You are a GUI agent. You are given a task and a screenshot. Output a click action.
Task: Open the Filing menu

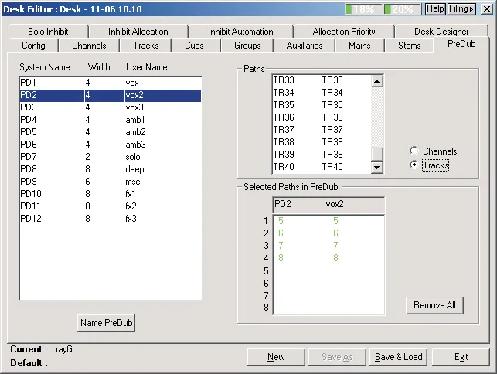click(x=461, y=8)
